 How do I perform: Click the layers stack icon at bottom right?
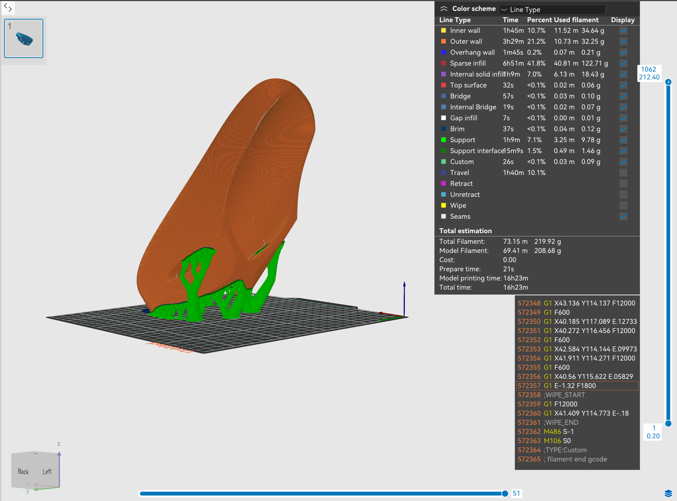point(668,493)
